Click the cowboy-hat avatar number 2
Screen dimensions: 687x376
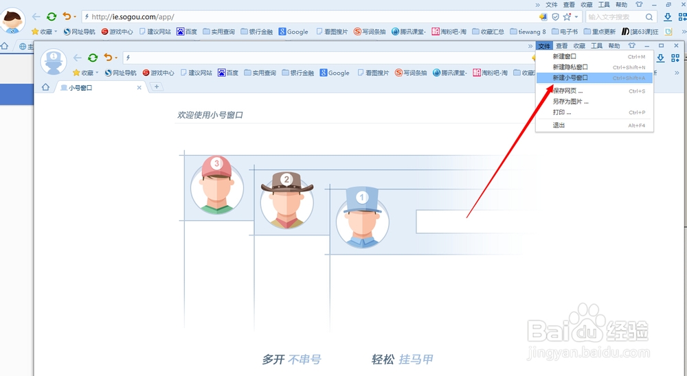(287, 200)
